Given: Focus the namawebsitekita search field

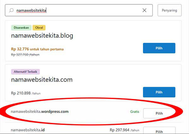Looking at the screenshot, I should pyautogui.click(x=79, y=10).
